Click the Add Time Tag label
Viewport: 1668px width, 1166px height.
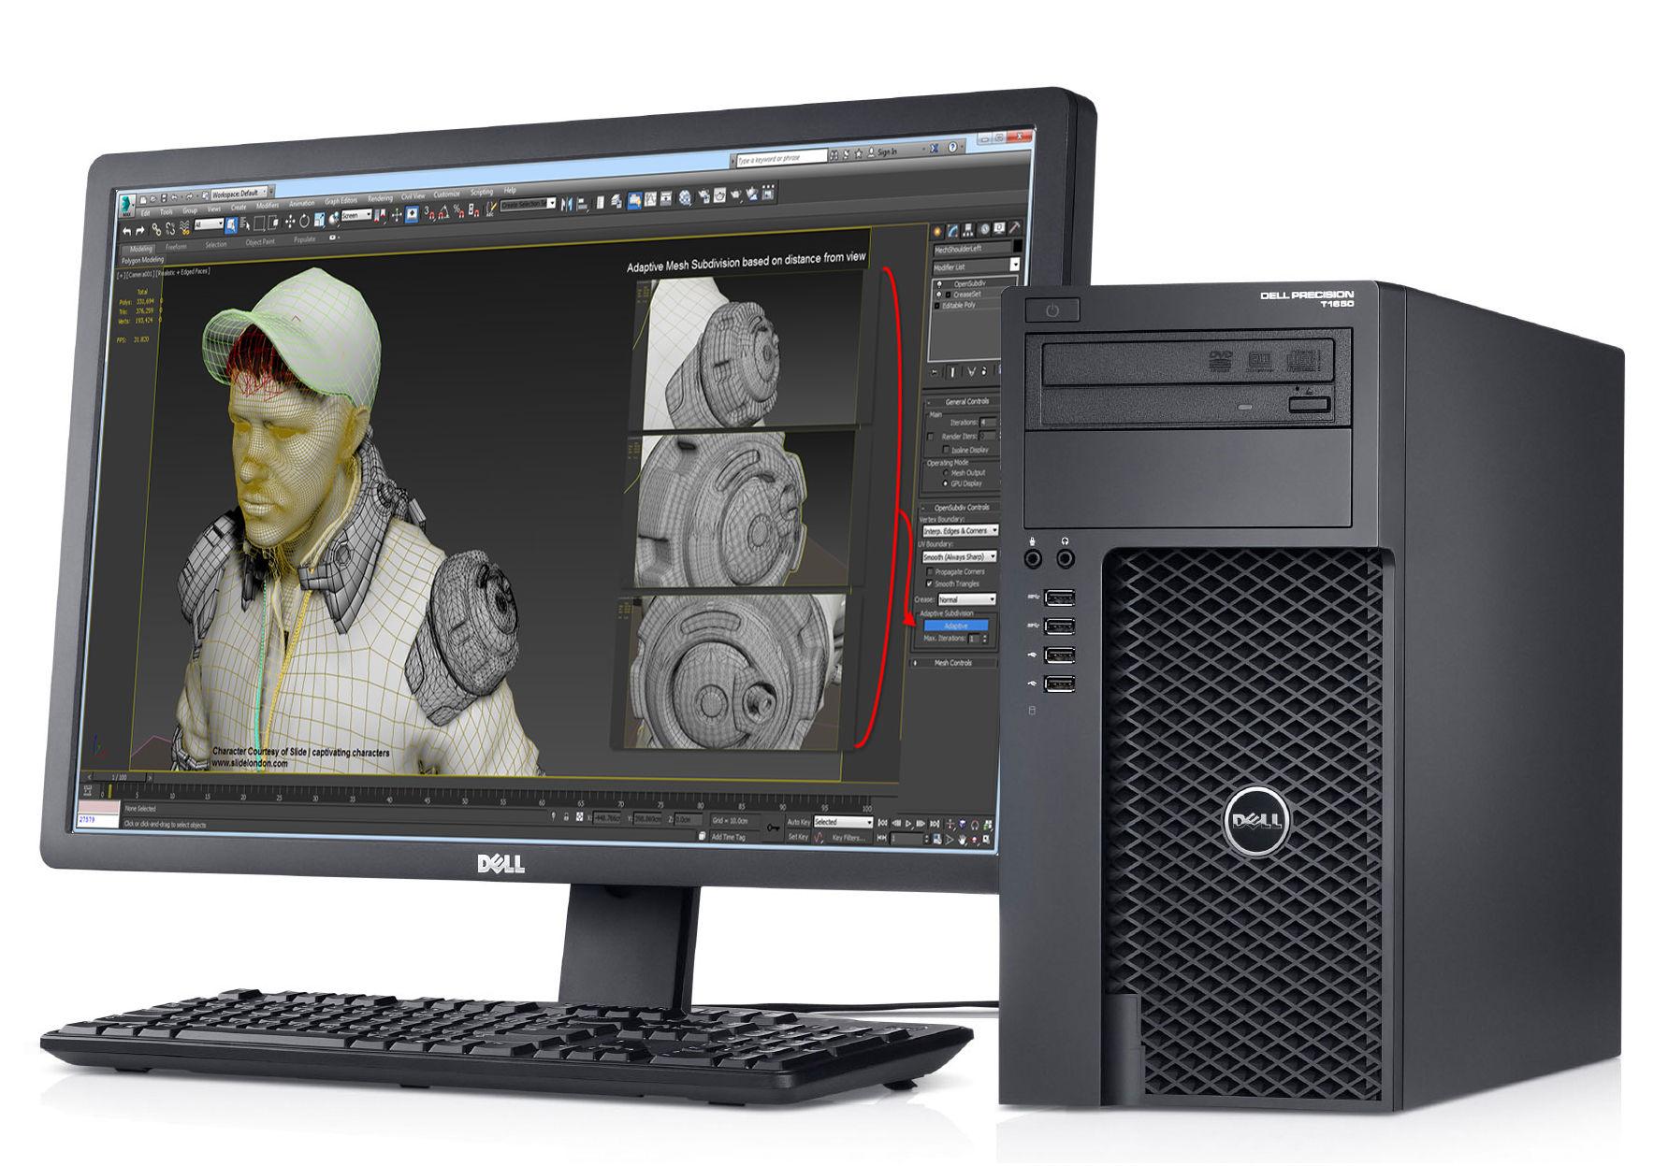[729, 837]
